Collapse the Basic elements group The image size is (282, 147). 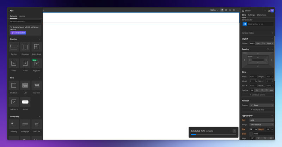(39, 78)
